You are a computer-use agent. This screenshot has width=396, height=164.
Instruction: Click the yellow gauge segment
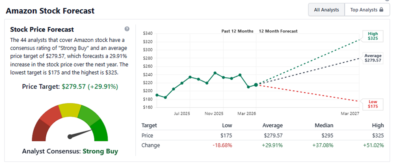(69, 109)
